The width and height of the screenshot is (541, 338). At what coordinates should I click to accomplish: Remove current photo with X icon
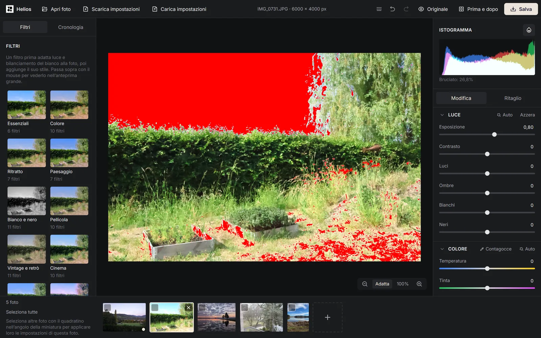[189, 308]
